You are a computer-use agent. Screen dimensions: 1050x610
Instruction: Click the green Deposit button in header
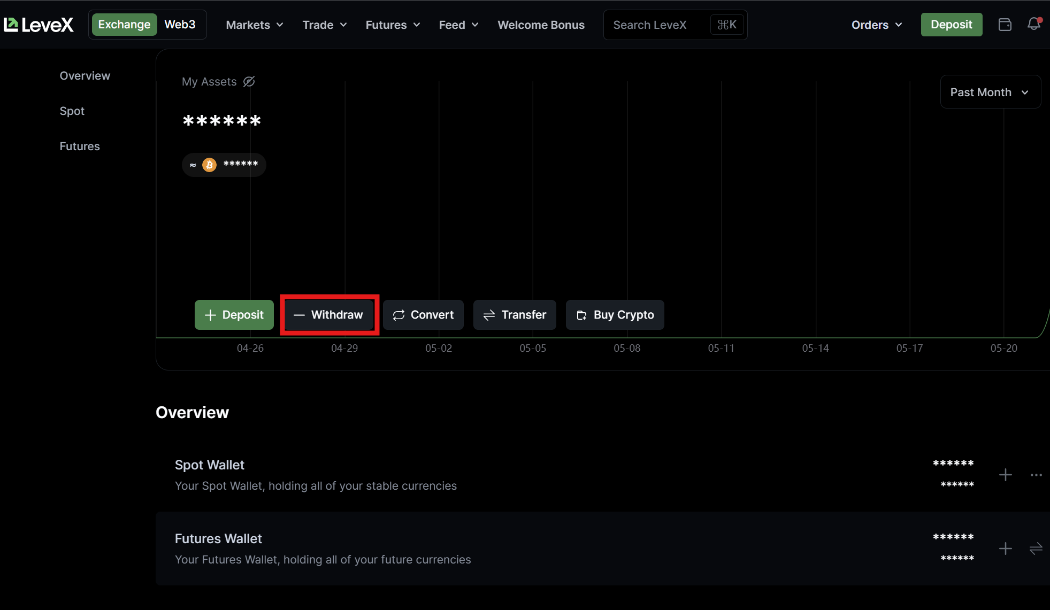952,25
